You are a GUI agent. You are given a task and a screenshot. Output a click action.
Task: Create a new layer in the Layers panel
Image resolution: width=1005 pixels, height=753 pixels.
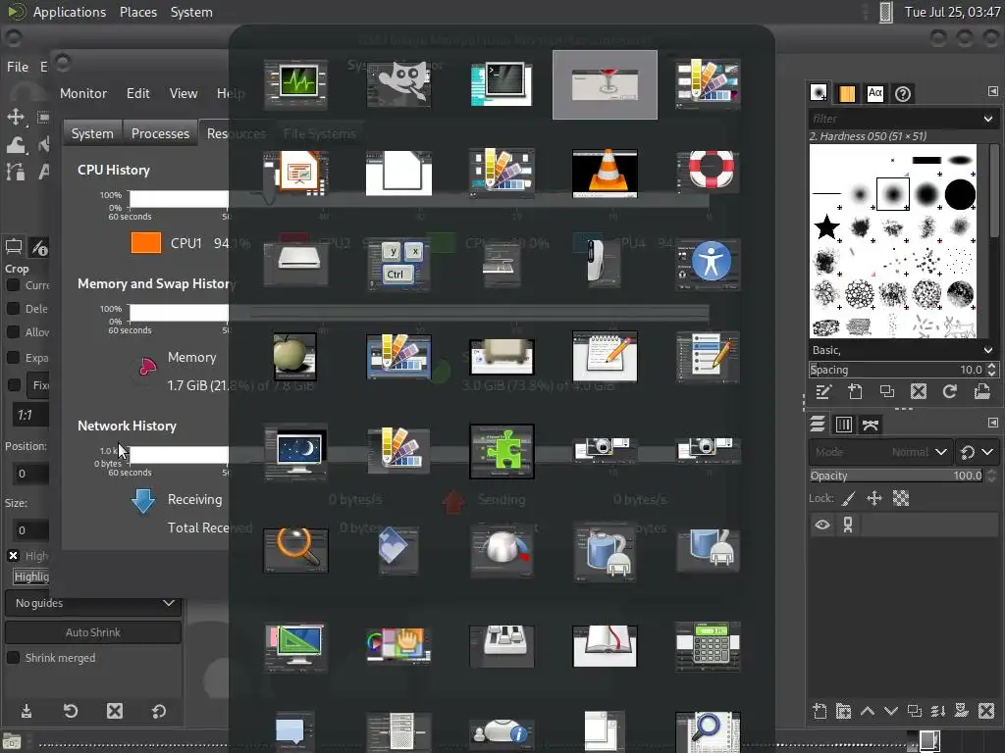(820, 711)
